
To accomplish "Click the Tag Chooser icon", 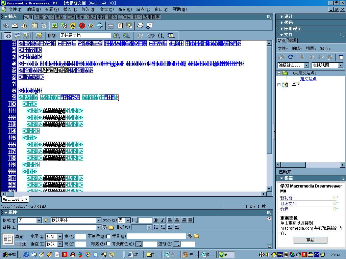I will 149,26.
